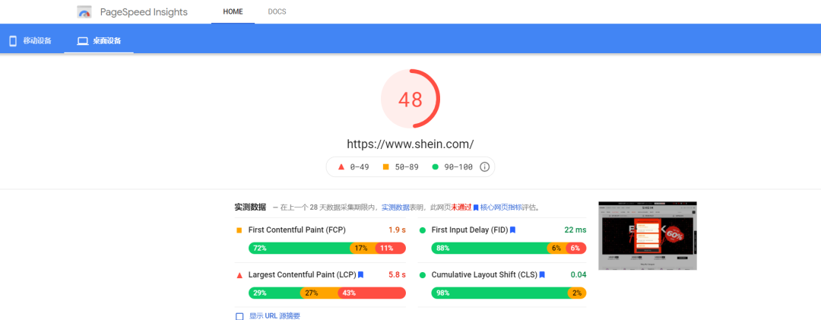Enable the 显示 URL 源摘要 checkbox
This screenshot has width=821, height=320.
(239, 316)
